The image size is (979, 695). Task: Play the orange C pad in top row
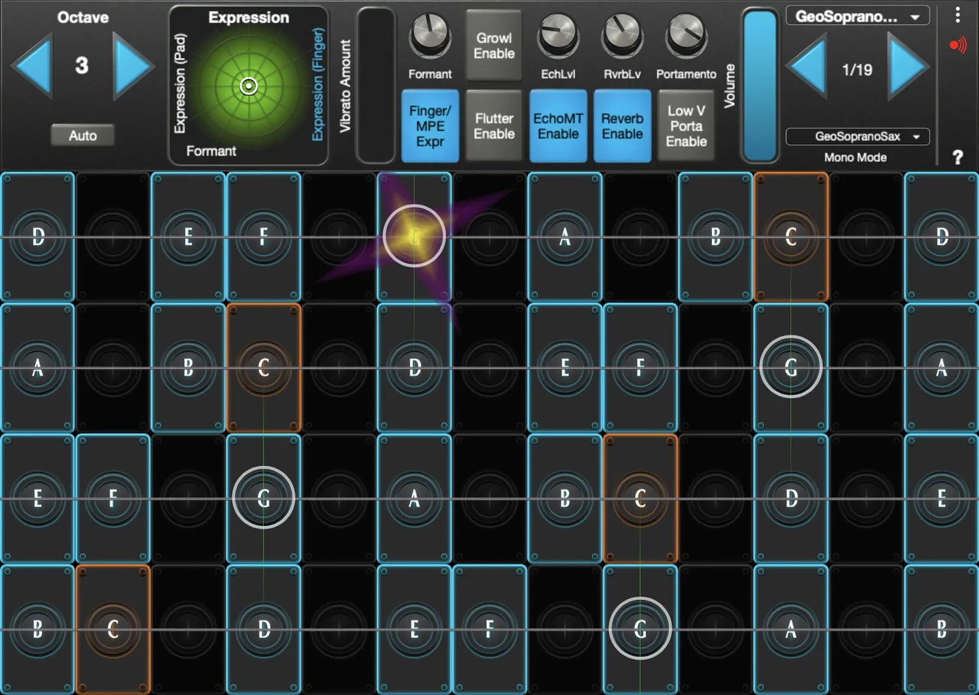pos(791,236)
